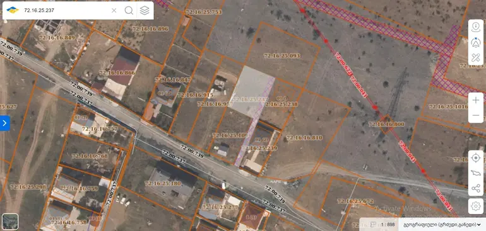Select parcel label 72.16.16.896

click(150, 29)
